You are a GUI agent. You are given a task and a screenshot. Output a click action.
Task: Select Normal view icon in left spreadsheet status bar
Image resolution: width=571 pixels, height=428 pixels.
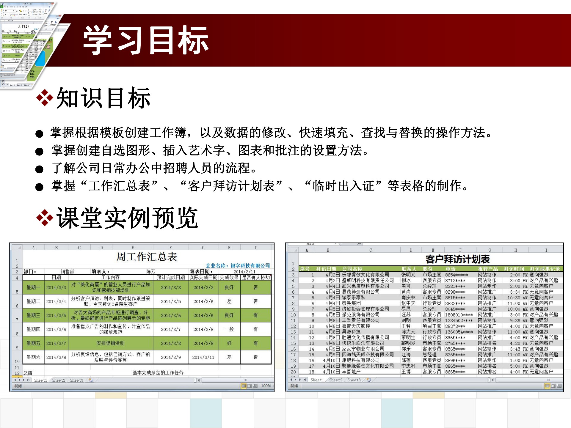click(244, 386)
